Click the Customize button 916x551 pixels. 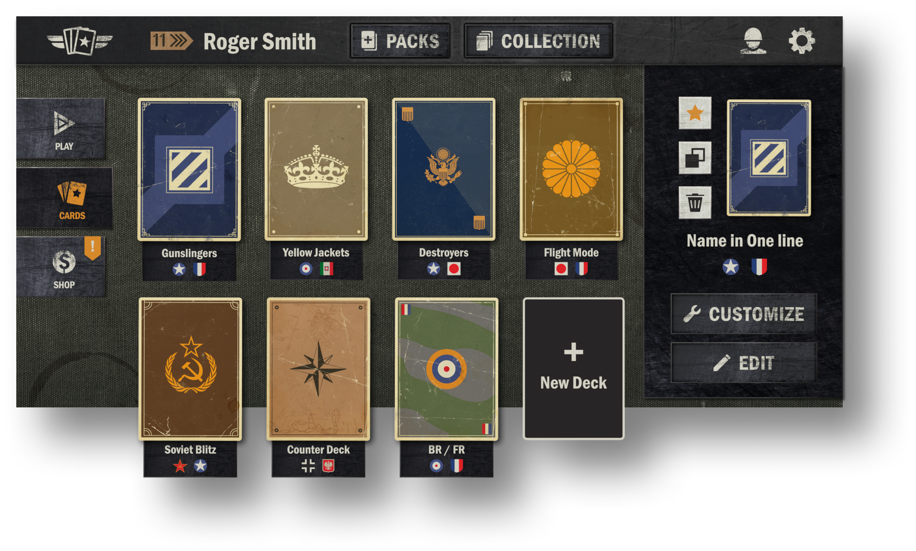coord(744,314)
